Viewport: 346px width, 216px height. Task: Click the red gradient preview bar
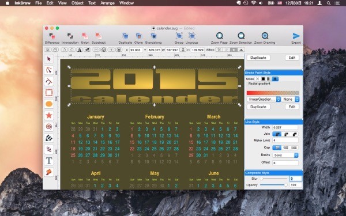[273, 93]
